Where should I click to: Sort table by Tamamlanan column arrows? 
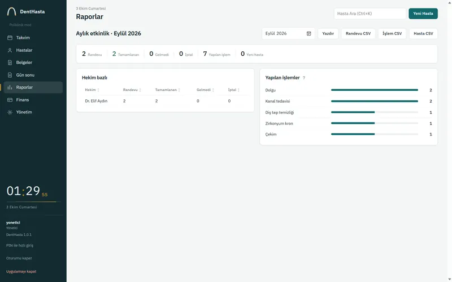[179, 90]
